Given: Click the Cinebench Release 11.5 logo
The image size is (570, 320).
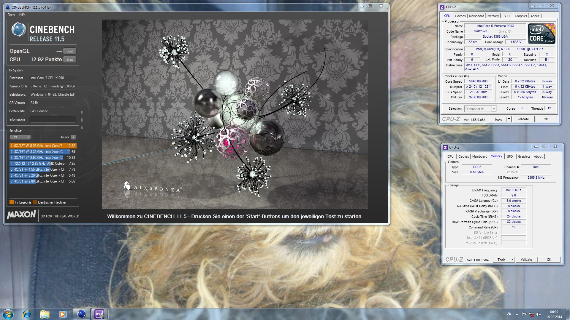Looking at the screenshot, I should point(43,32).
